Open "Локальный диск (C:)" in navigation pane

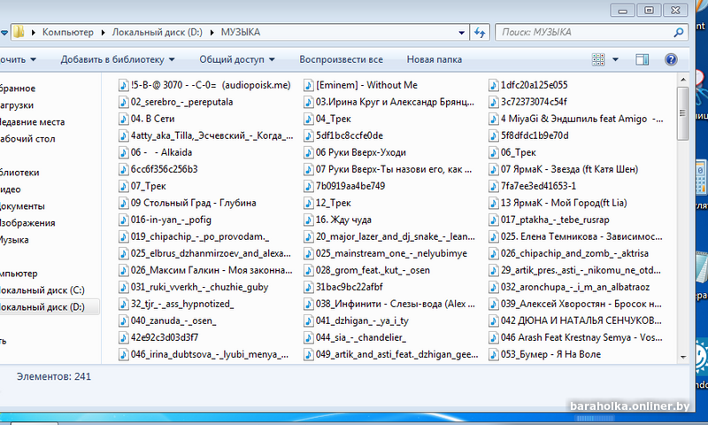pyautogui.click(x=42, y=290)
